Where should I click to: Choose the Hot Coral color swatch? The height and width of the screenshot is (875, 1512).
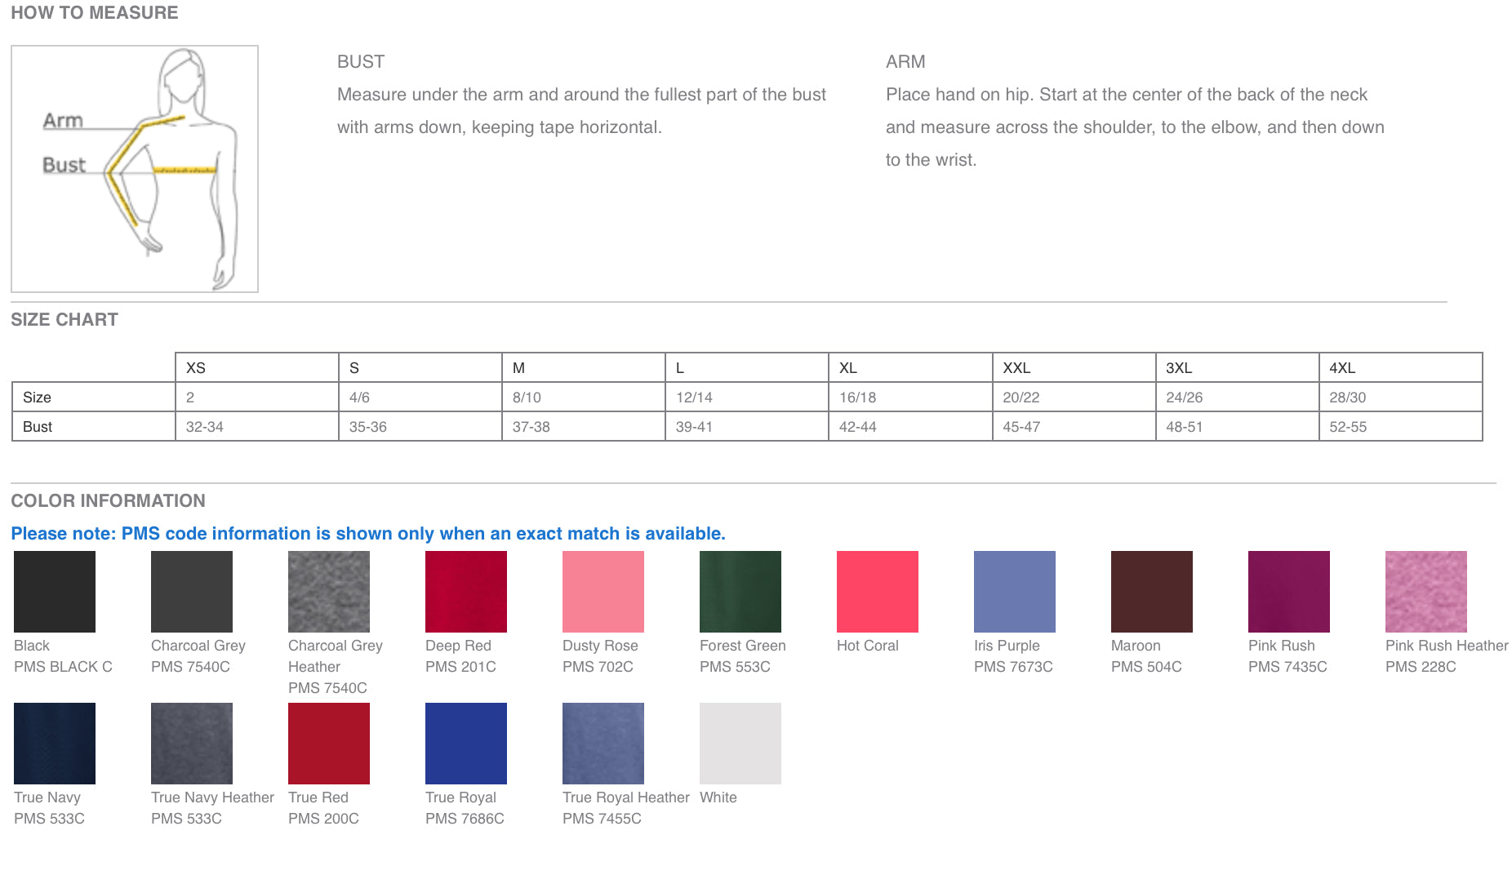(878, 592)
